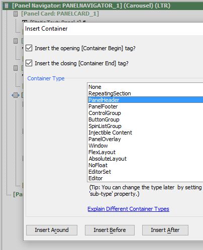The height and width of the screenshot is (250, 203).
Task: Uncheck Insert the closing Container End tag
Action: (29, 63)
